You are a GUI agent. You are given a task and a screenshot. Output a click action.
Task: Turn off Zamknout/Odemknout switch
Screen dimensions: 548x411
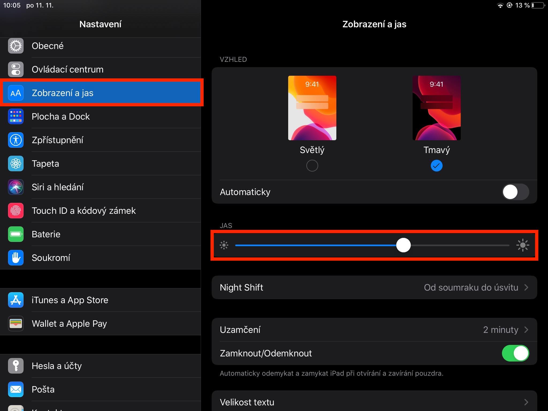click(x=515, y=353)
